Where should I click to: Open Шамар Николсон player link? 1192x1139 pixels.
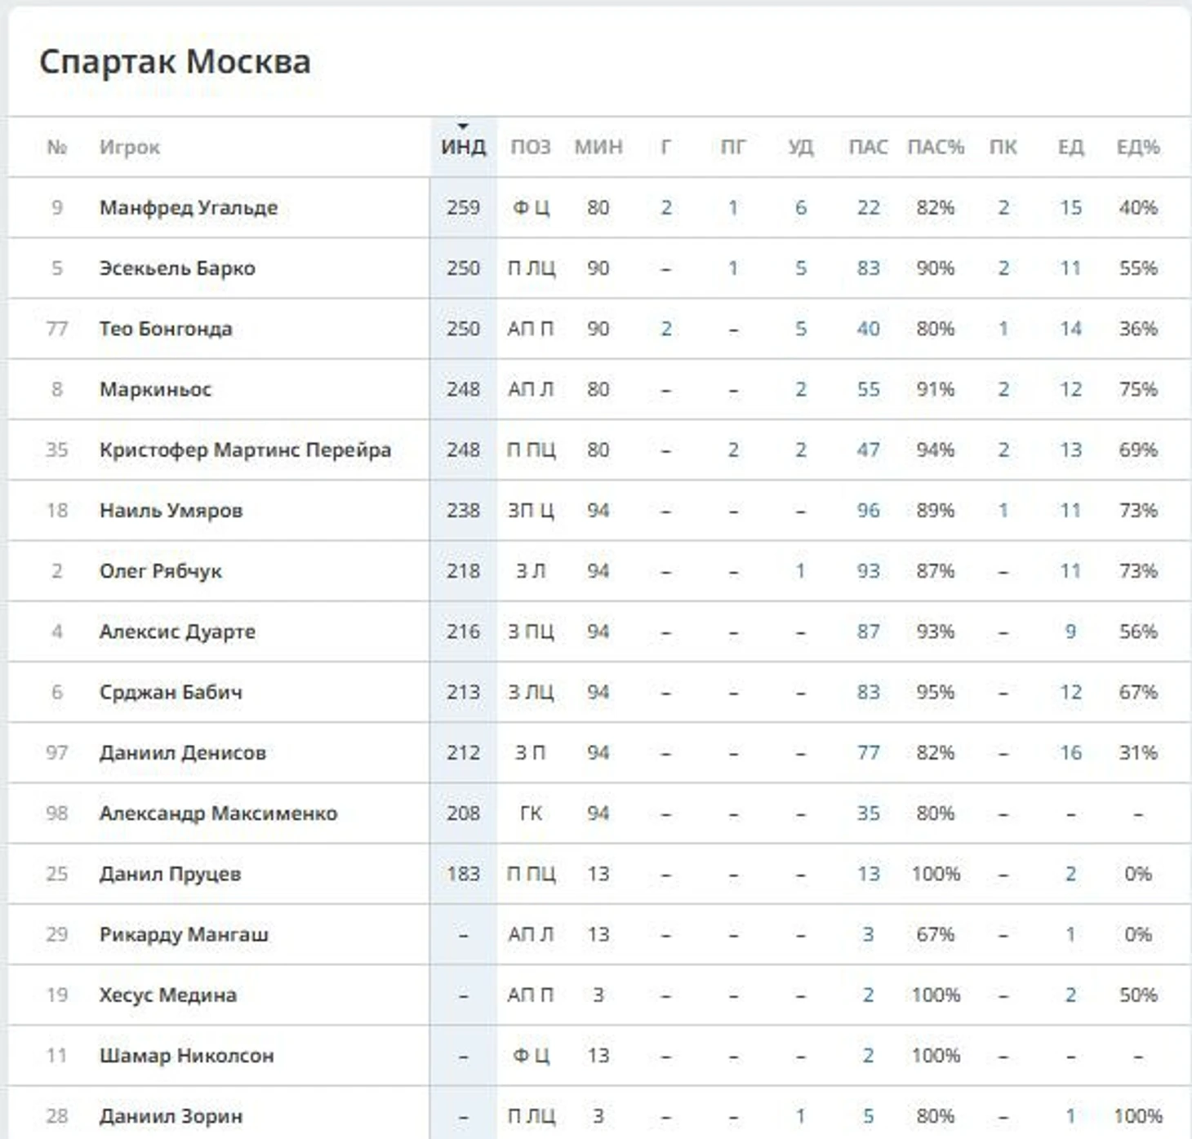pos(186,1056)
